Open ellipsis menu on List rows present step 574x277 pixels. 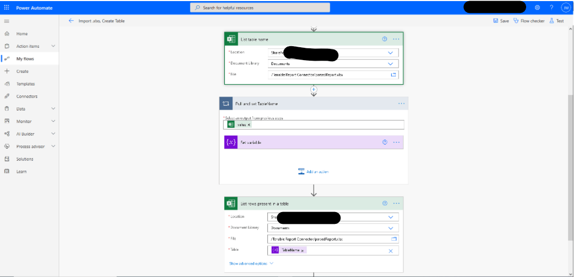[x=396, y=203]
